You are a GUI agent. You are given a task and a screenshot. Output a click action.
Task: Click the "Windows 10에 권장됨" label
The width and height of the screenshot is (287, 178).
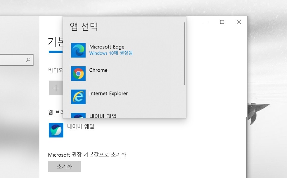click(x=111, y=53)
